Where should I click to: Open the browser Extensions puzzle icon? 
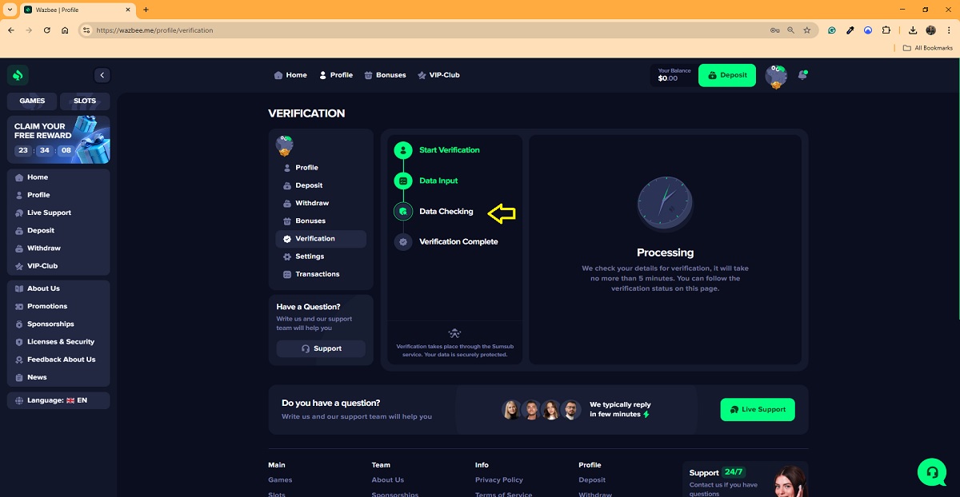coord(886,30)
